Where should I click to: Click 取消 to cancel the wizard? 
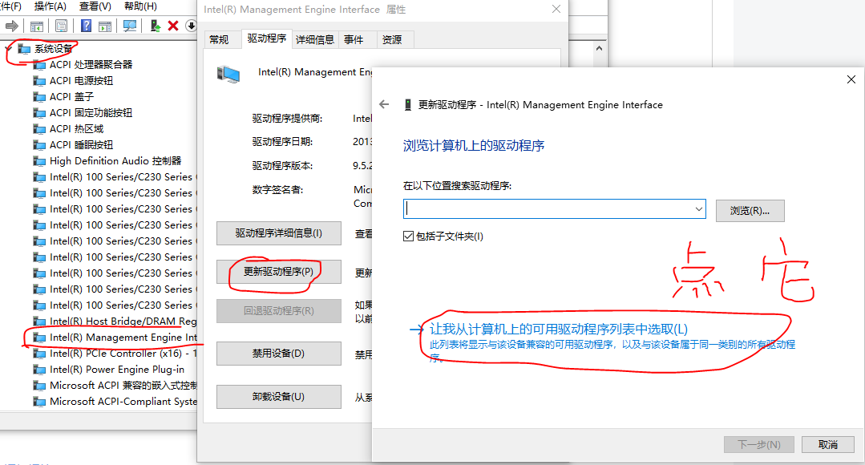tap(829, 444)
